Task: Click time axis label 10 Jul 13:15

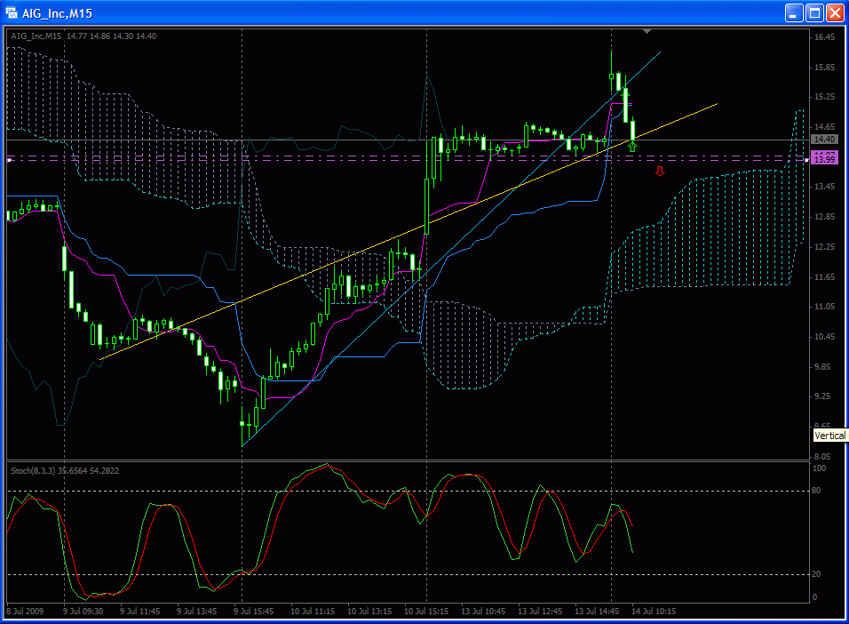Action: (369, 612)
